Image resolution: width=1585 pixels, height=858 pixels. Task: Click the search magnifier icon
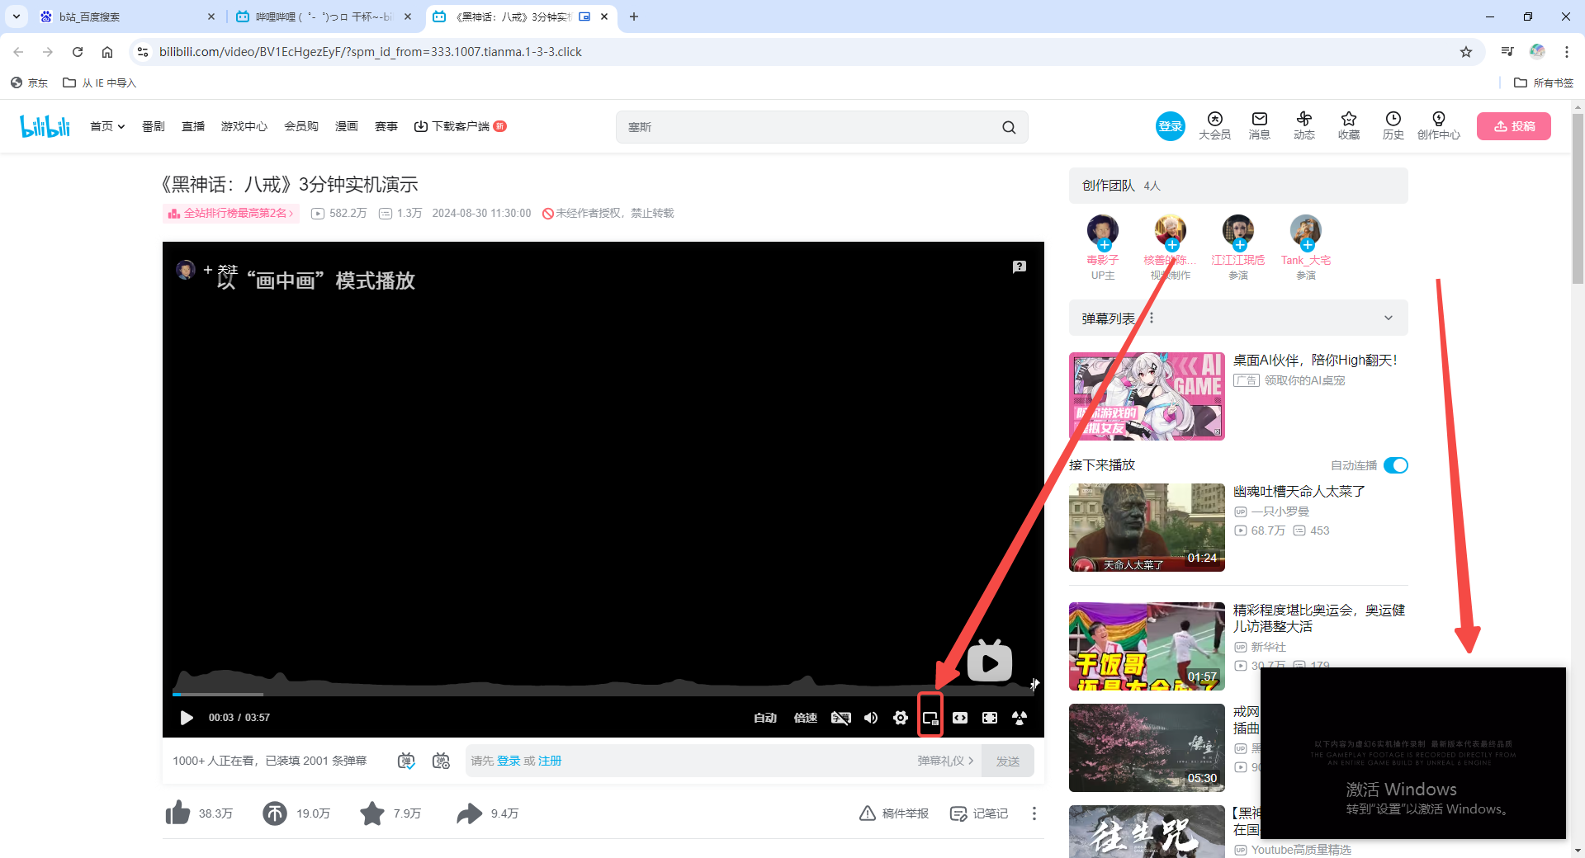coord(1009,127)
